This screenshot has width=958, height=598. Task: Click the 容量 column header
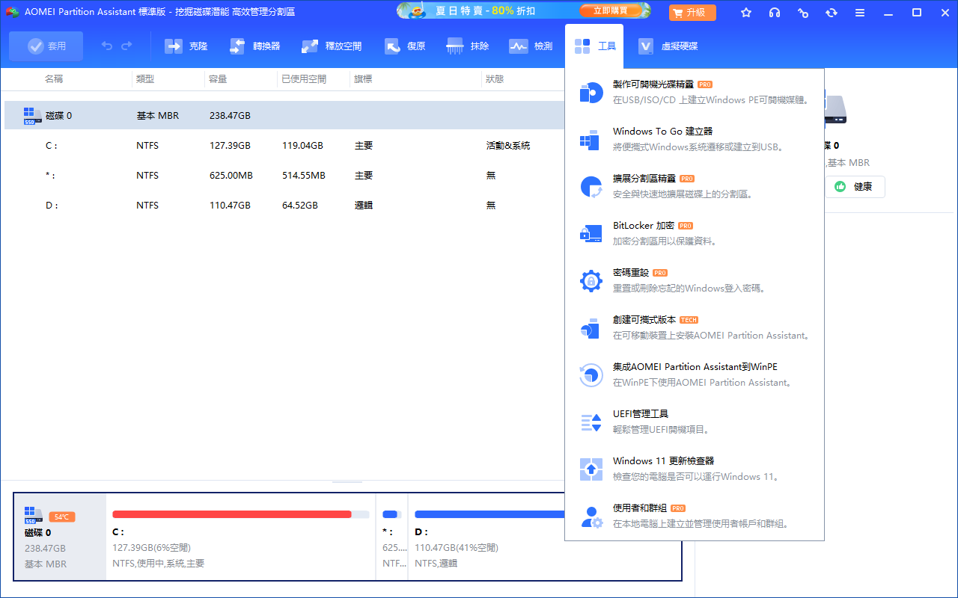coord(218,78)
